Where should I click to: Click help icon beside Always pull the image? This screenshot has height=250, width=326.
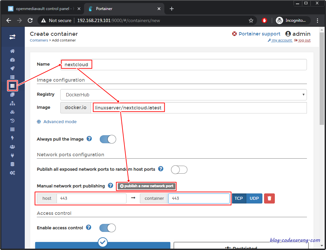coord(89,139)
